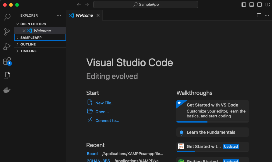272x162 pixels.
Task: Click the lightbulb icon of Learn the Fundamentals
Action: [x=182, y=133]
